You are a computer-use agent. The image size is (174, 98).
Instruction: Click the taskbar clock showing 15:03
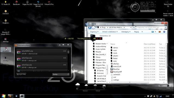pos(167,96)
